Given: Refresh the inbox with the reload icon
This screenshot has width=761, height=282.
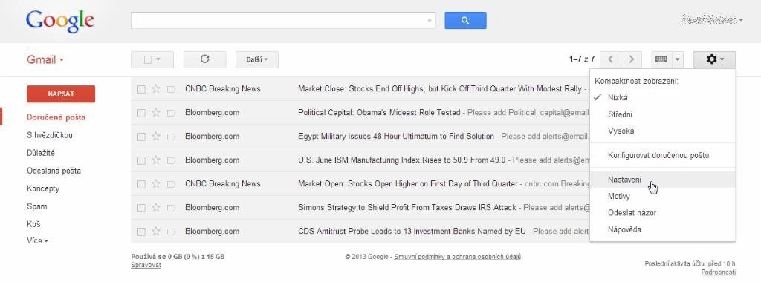Looking at the screenshot, I should point(205,59).
